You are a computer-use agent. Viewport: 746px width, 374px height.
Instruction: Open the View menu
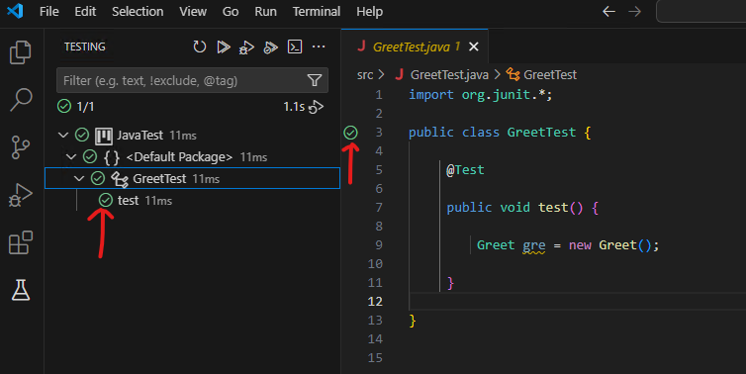pyautogui.click(x=193, y=12)
